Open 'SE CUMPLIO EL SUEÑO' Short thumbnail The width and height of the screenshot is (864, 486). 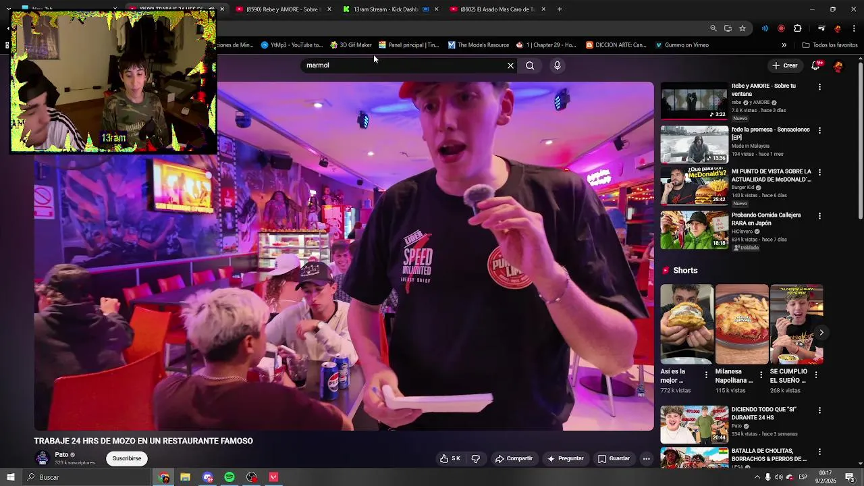point(796,324)
